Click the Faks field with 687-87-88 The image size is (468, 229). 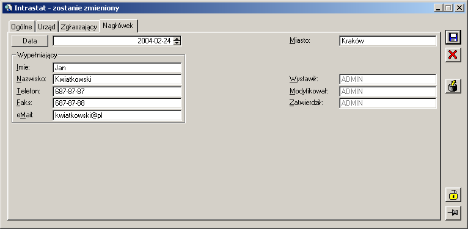tap(117, 103)
